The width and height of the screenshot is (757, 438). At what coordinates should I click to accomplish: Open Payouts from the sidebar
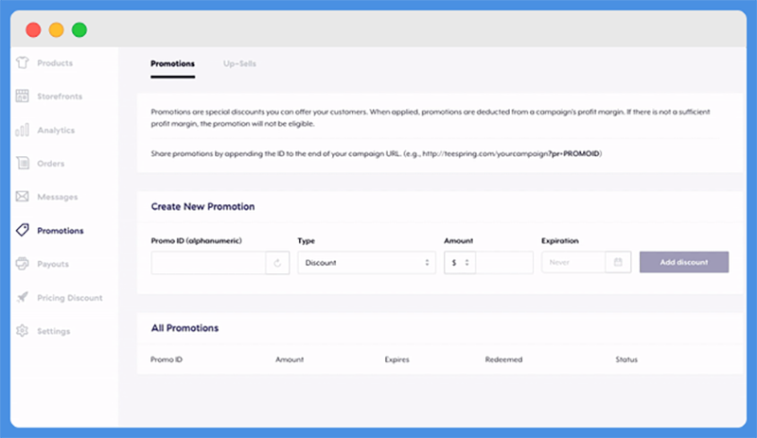(53, 264)
